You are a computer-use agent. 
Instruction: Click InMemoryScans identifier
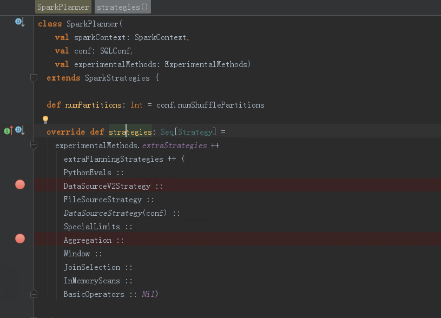(x=91, y=281)
